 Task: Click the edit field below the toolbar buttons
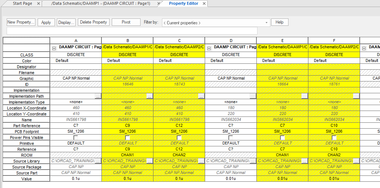click(132, 31)
